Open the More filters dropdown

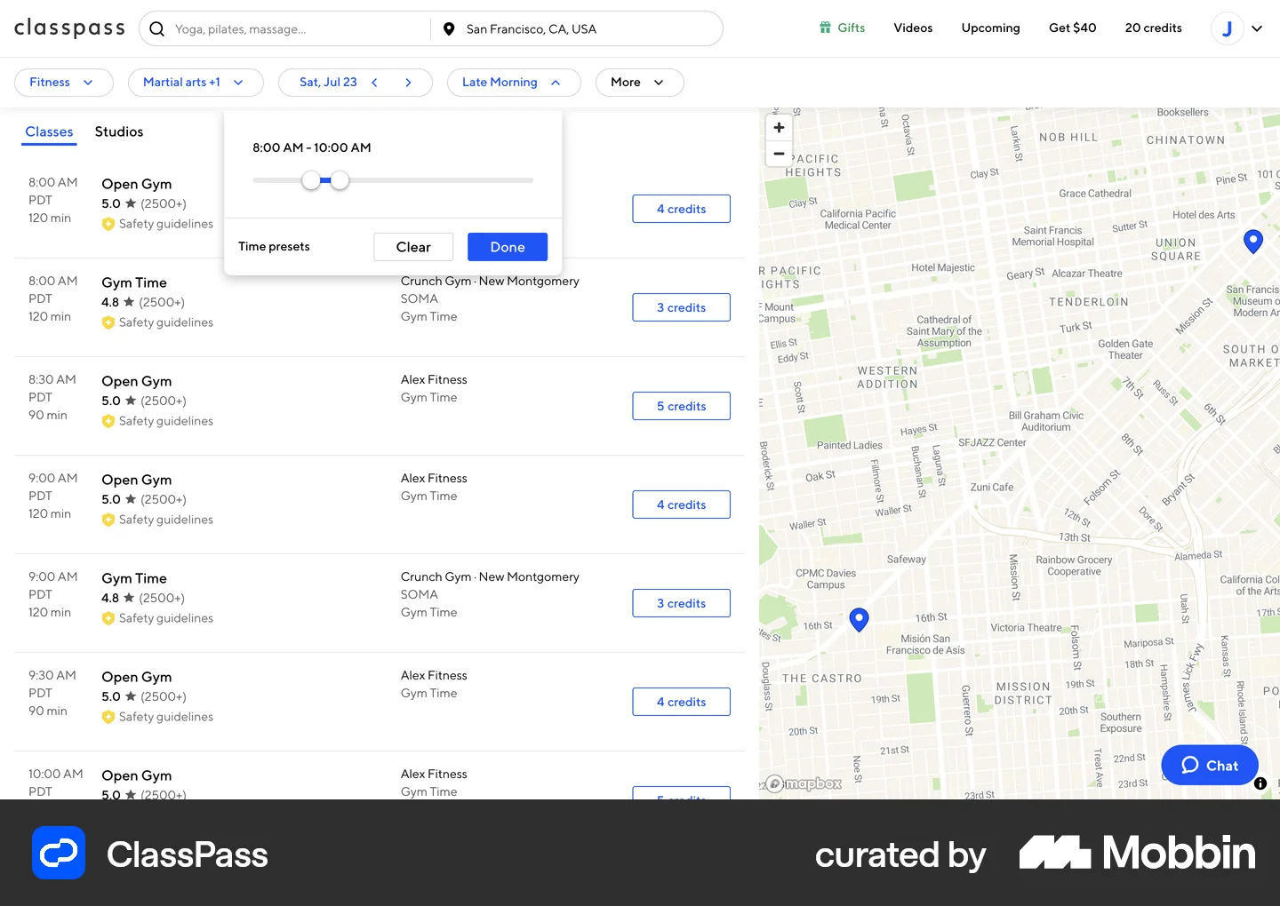639,83
